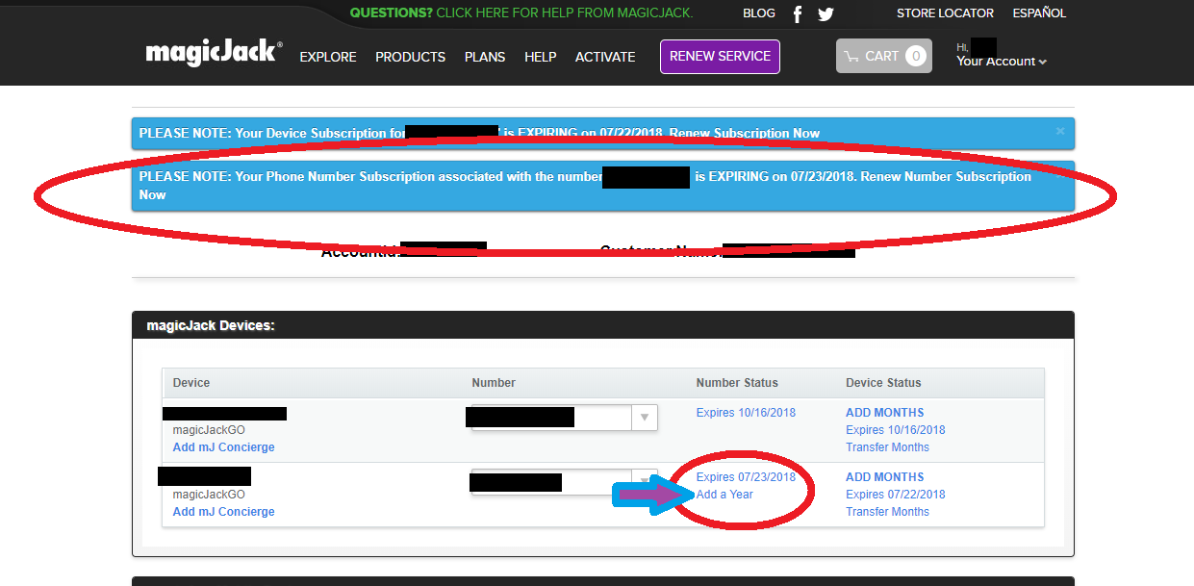This screenshot has height=586, width=1194.
Task: Open the Explore menu
Action: coord(327,57)
